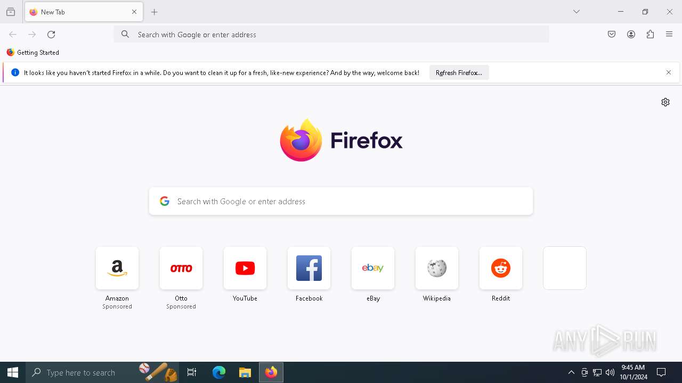Minimize the Firefox window

(x=621, y=12)
